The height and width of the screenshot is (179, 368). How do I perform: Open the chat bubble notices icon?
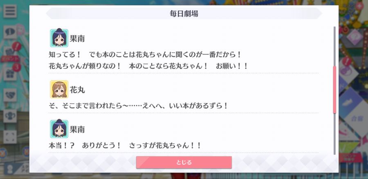pyautogui.click(x=10, y=32)
